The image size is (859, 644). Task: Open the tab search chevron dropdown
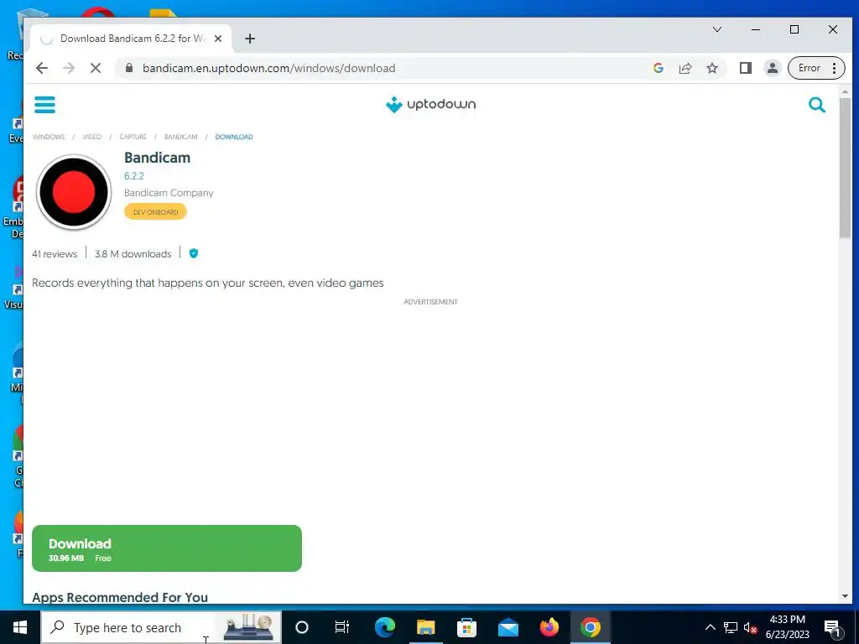click(x=717, y=29)
